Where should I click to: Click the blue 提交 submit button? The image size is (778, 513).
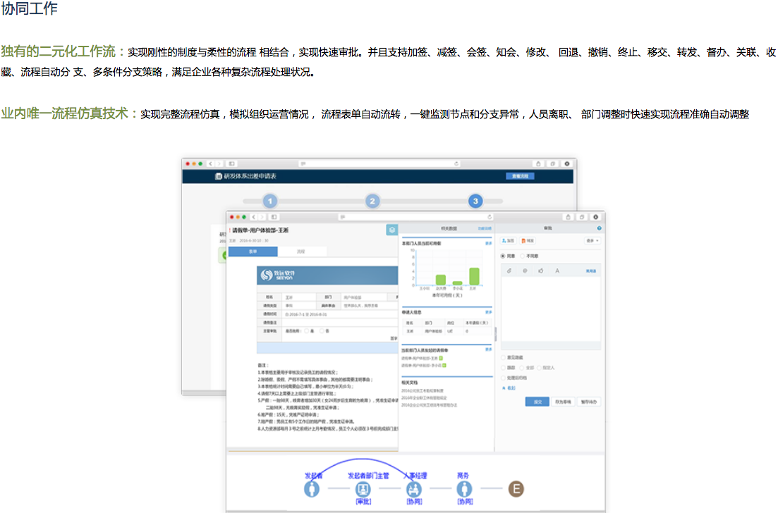click(x=537, y=402)
